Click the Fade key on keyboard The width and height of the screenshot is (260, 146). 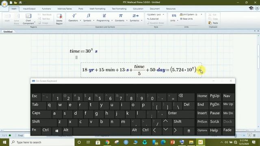228,131
